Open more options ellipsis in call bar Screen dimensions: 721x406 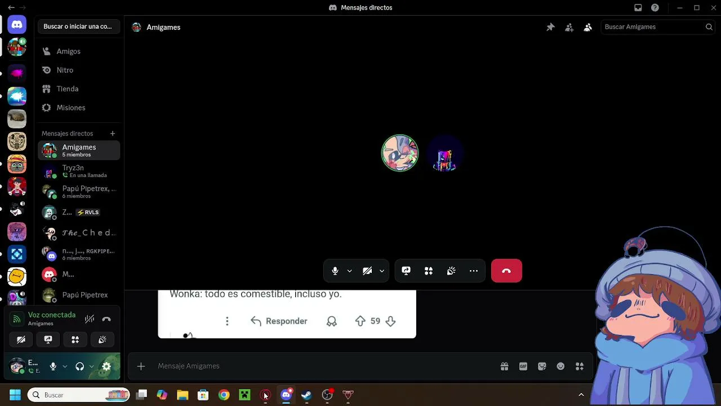click(474, 271)
